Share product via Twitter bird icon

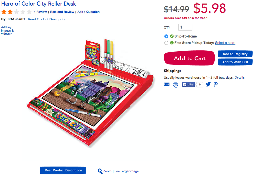208,84
